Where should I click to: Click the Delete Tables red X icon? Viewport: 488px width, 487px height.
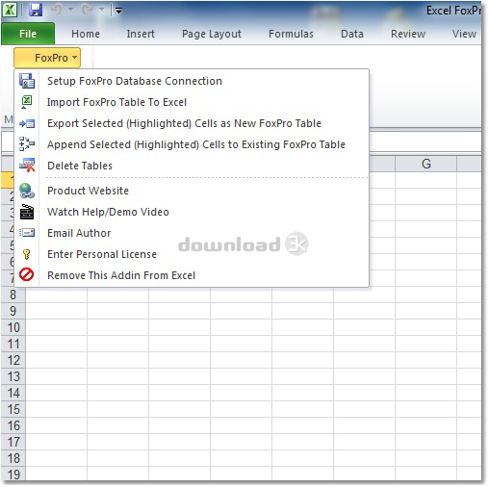click(x=27, y=166)
